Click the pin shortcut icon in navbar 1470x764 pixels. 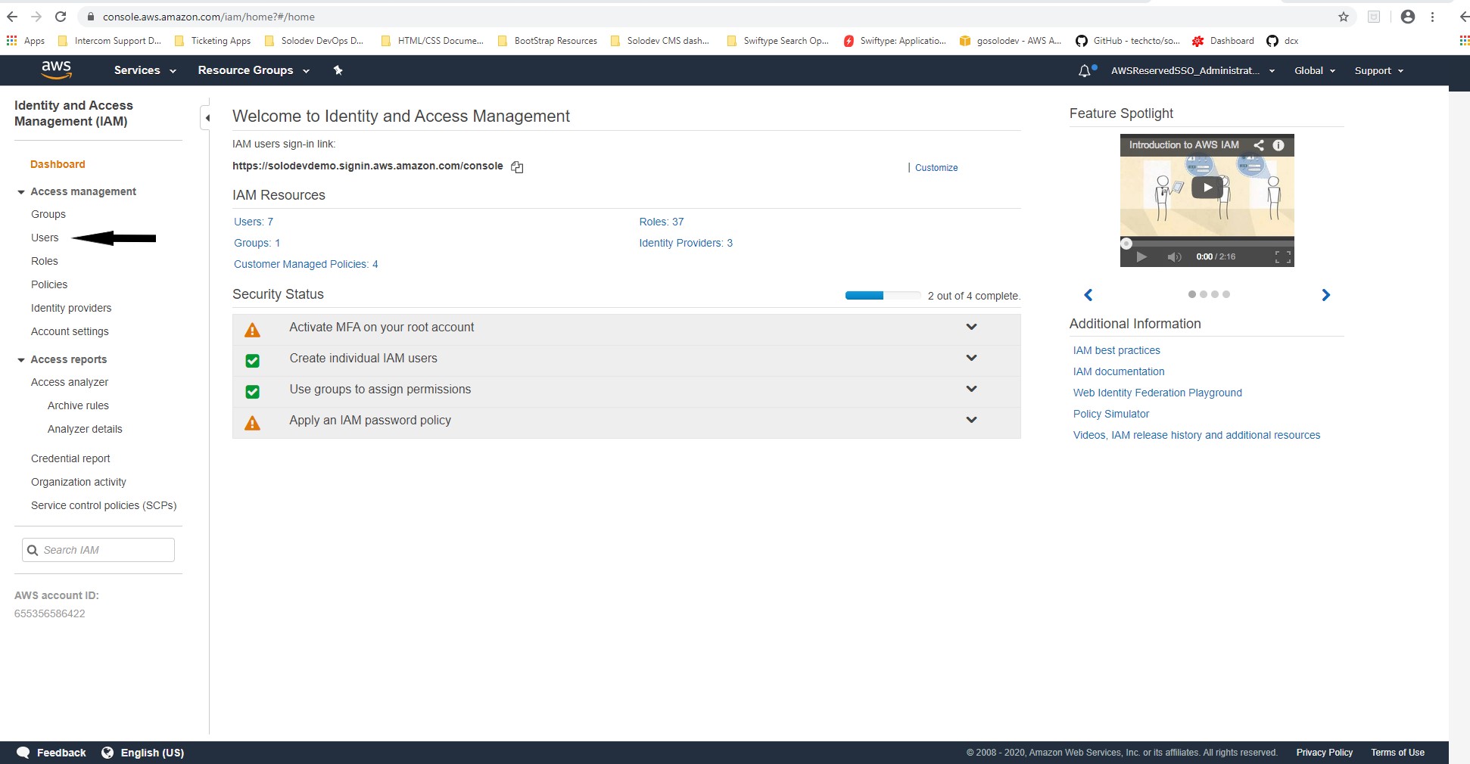point(338,70)
